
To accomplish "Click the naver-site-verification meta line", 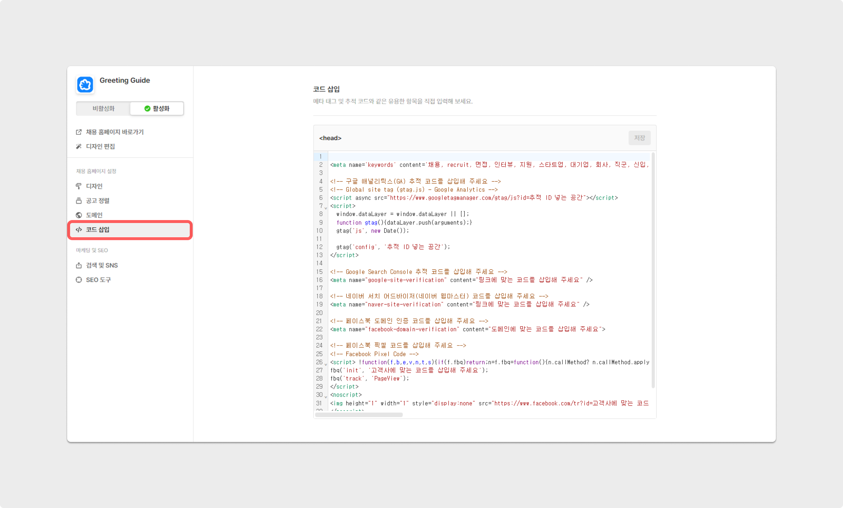I will (460, 304).
